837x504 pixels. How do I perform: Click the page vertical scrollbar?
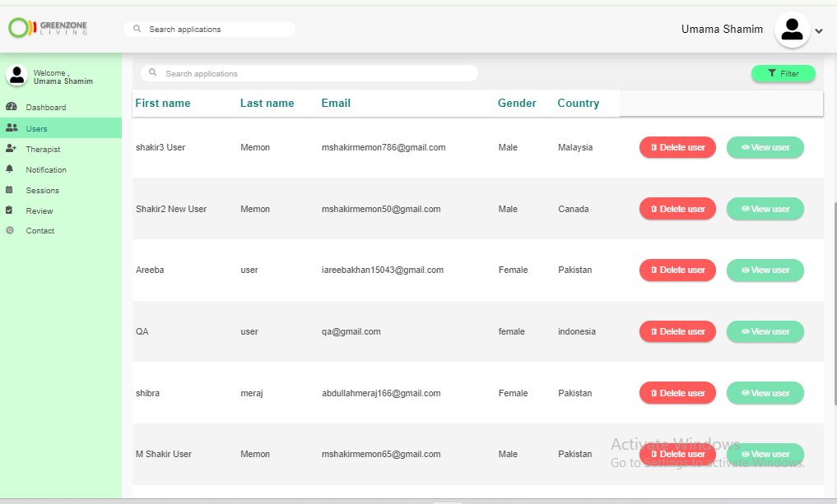pos(835,304)
